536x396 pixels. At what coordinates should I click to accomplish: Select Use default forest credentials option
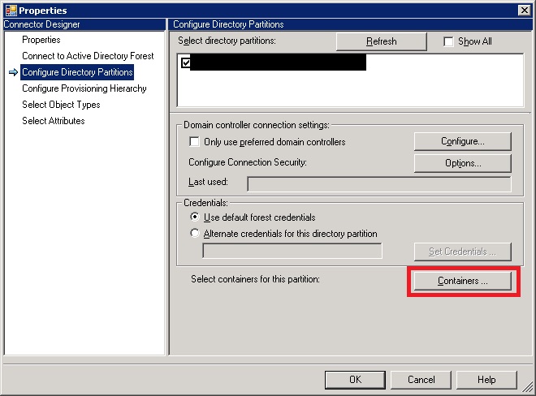(x=194, y=217)
